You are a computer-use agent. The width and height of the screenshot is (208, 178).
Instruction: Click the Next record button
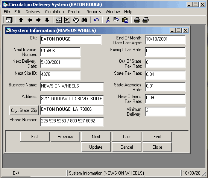click(96, 137)
